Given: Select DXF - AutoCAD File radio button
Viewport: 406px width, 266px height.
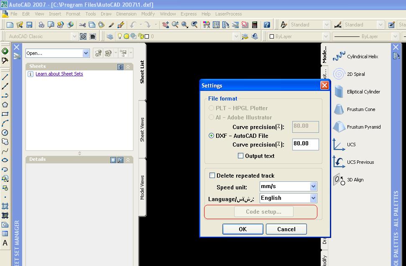Looking at the screenshot, I should [x=212, y=136].
